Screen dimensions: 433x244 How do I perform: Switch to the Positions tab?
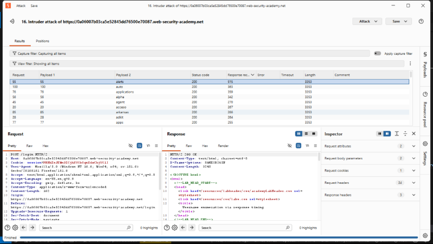(43, 41)
